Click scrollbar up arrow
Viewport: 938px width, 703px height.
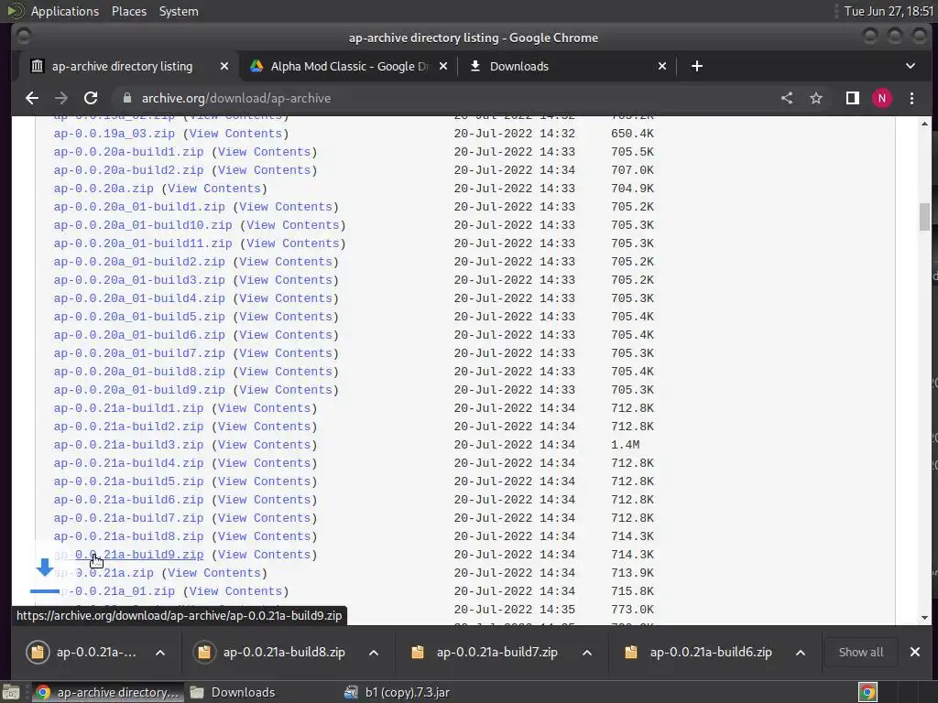925,124
